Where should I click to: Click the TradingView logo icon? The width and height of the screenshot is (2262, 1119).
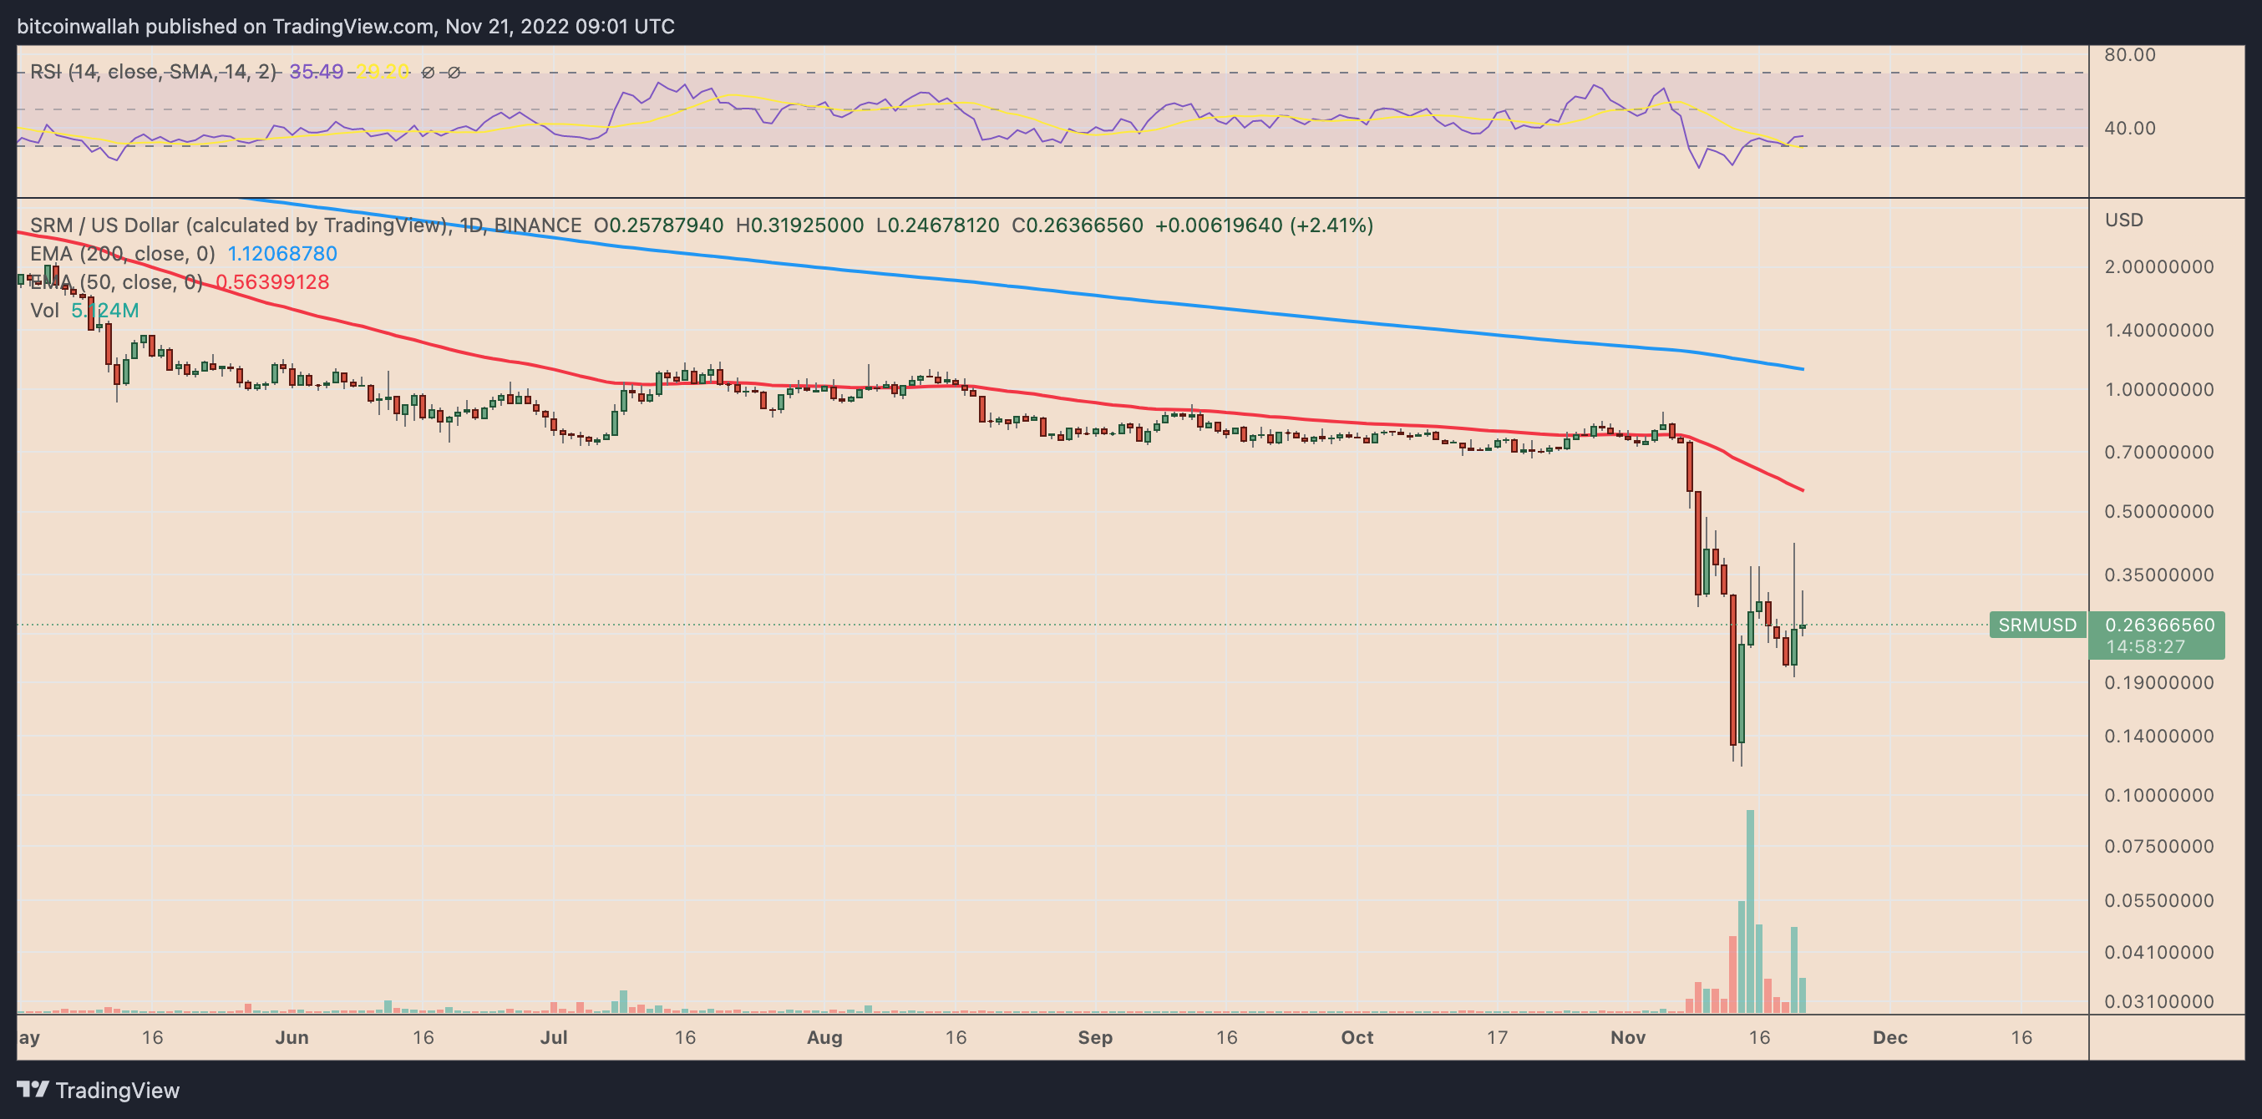pyautogui.click(x=33, y=1089)
